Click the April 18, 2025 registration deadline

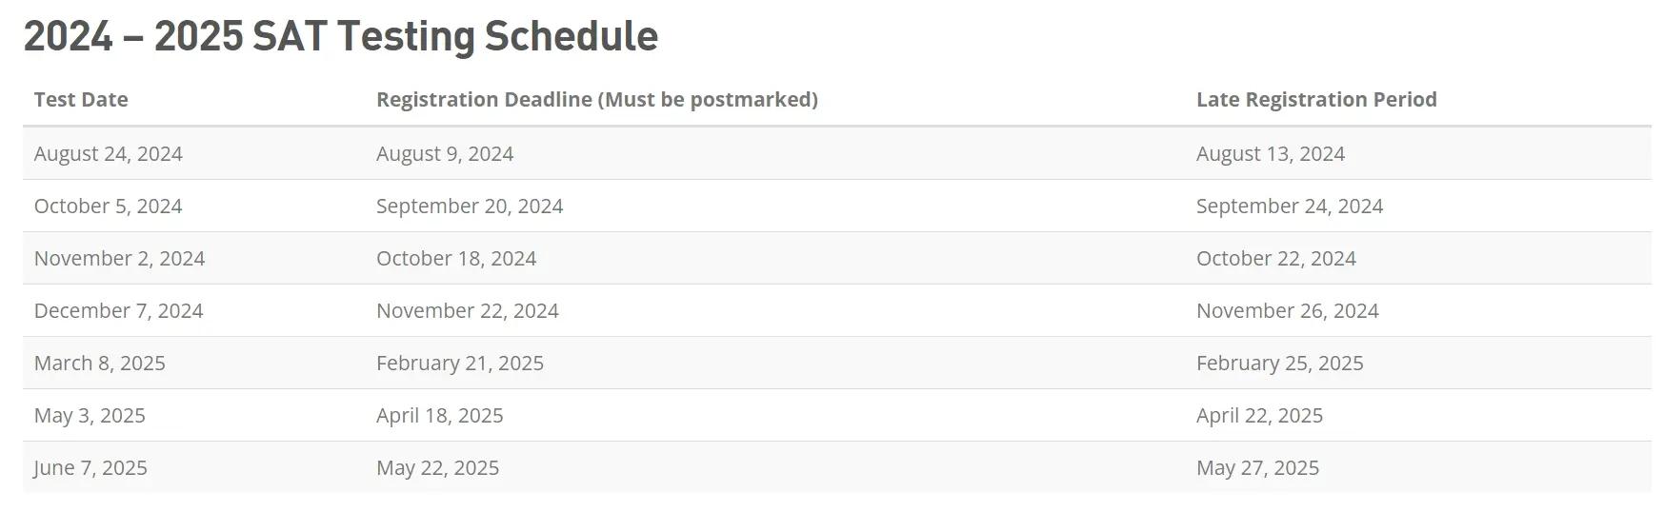pyautogui.click(x=440, y=416)
